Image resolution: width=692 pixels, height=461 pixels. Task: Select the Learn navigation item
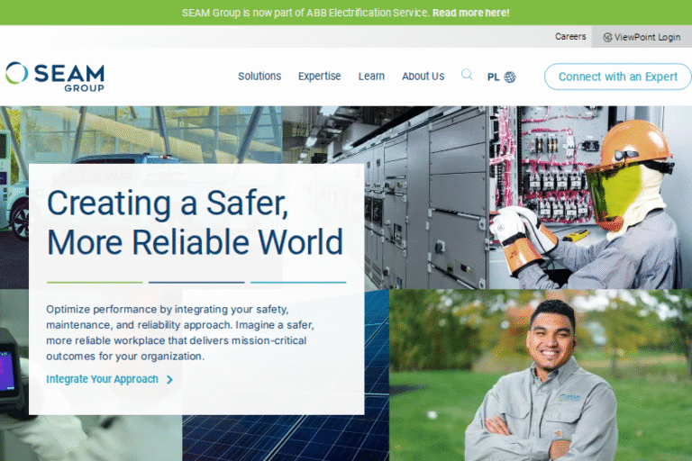coord(371,77)
